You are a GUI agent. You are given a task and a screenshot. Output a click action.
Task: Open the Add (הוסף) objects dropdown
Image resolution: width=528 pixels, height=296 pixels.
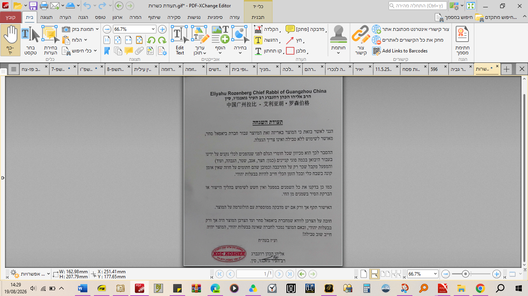(x=220, y=50)
